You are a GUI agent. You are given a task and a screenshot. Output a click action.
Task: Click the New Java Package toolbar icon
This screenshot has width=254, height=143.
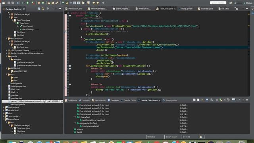point(39,3)
